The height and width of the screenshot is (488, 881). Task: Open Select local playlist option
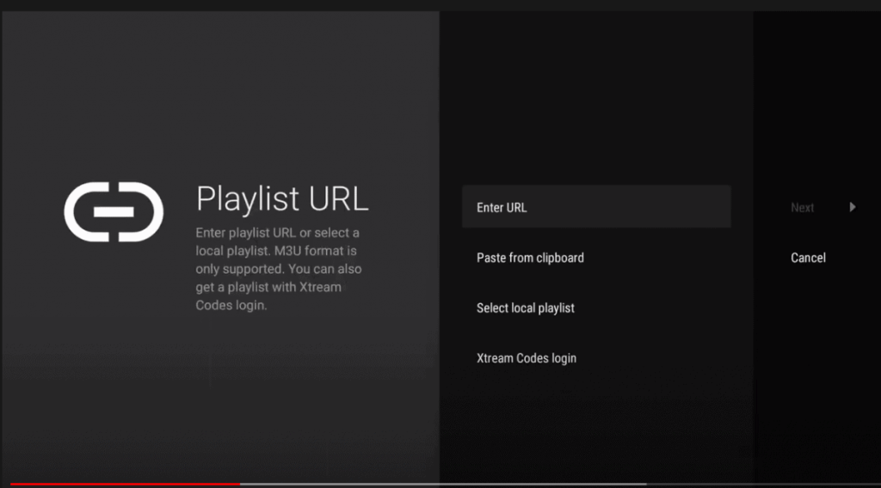(x=526, y=308)
